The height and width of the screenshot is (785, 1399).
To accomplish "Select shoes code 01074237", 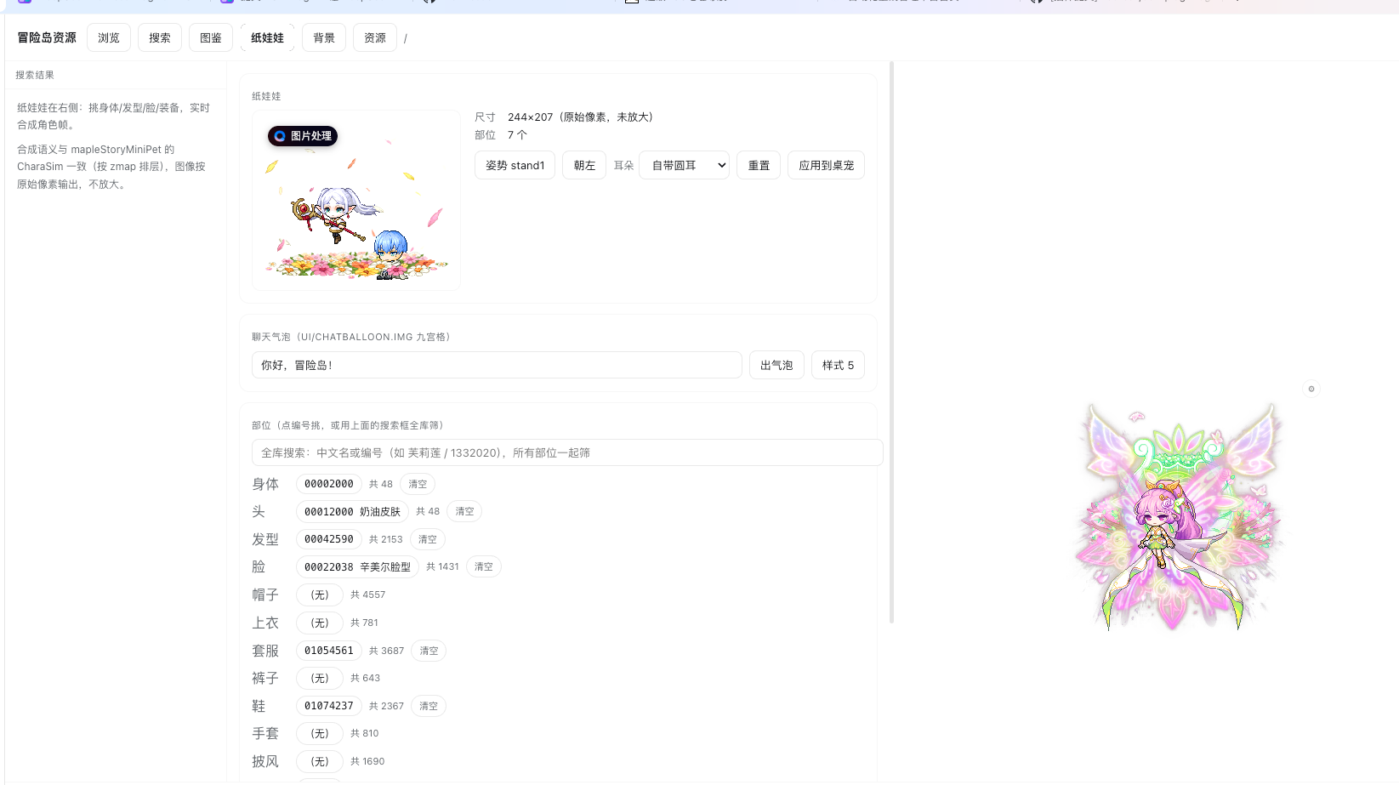I will point(329,706).
